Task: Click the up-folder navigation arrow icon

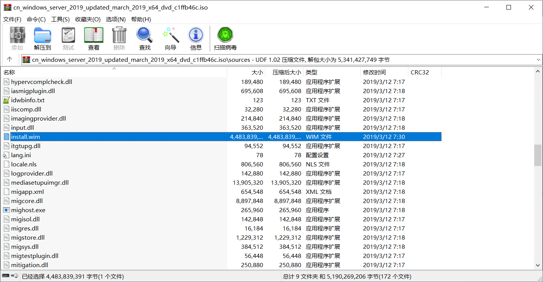Action: [x=10, y=60]
